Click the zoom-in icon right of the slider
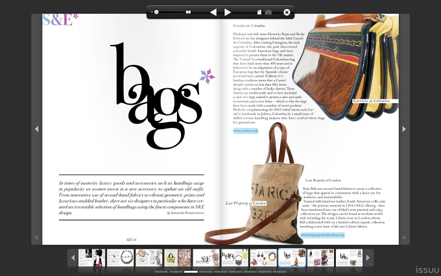441x276 pixels. tap(189, 12)
